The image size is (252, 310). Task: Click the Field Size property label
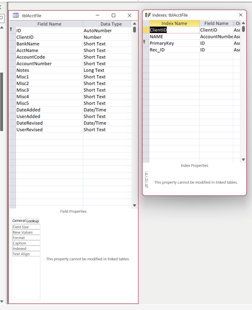click(26, 227)
